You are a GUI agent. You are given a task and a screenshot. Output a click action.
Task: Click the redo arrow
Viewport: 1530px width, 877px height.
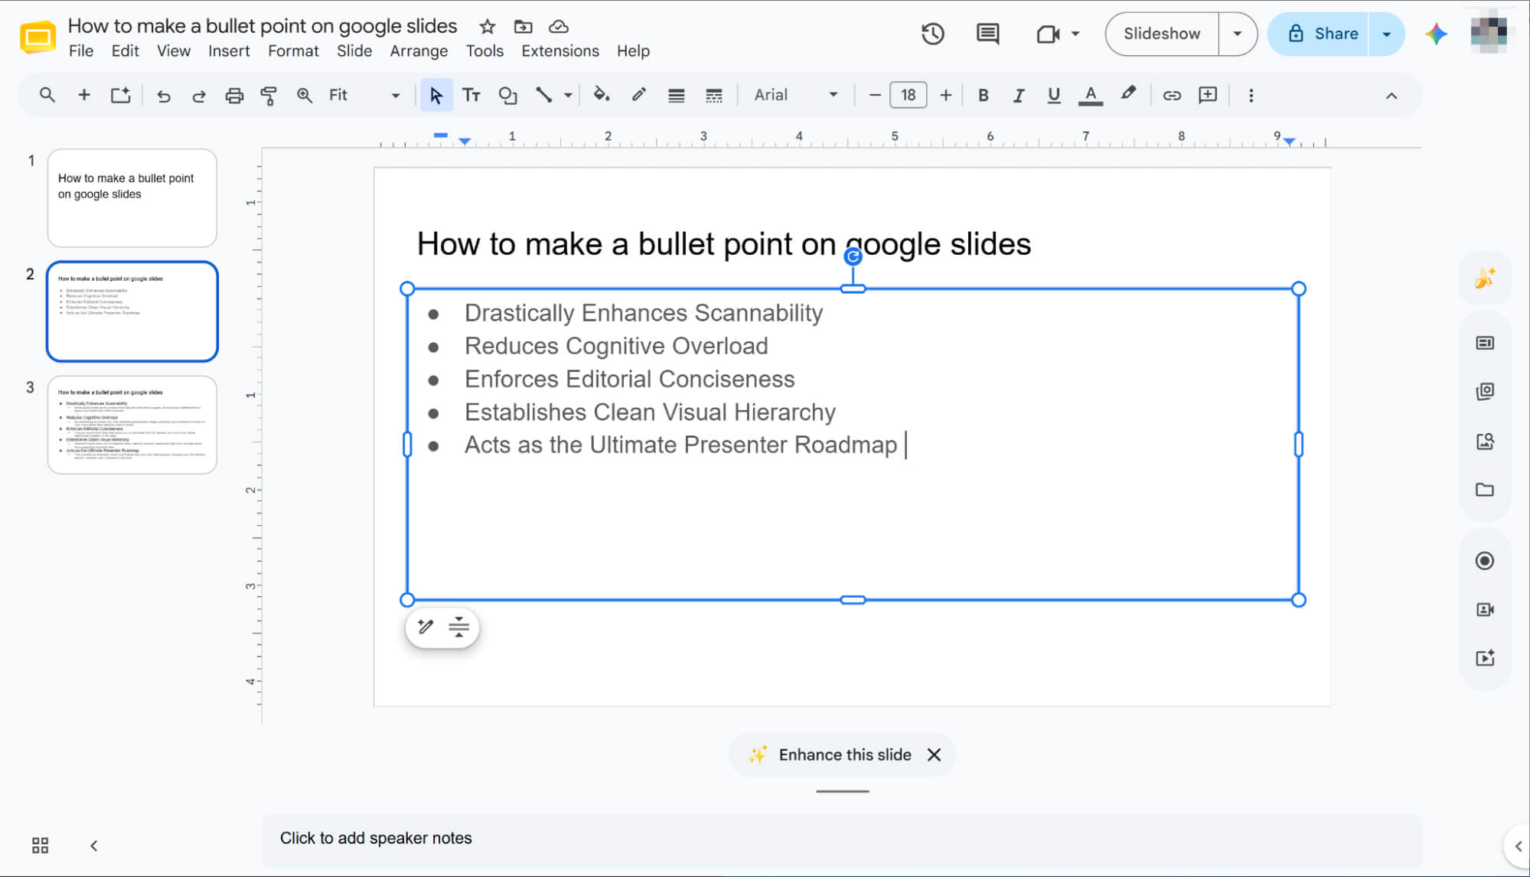coord(199,96)
